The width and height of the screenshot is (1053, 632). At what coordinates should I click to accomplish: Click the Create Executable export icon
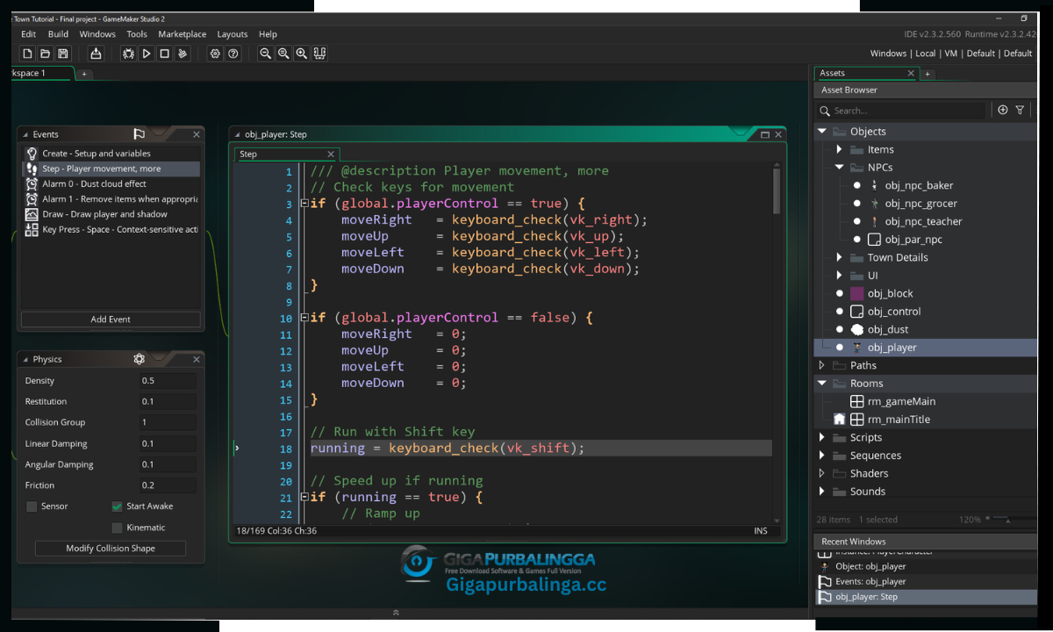click(x=96, y=54)
